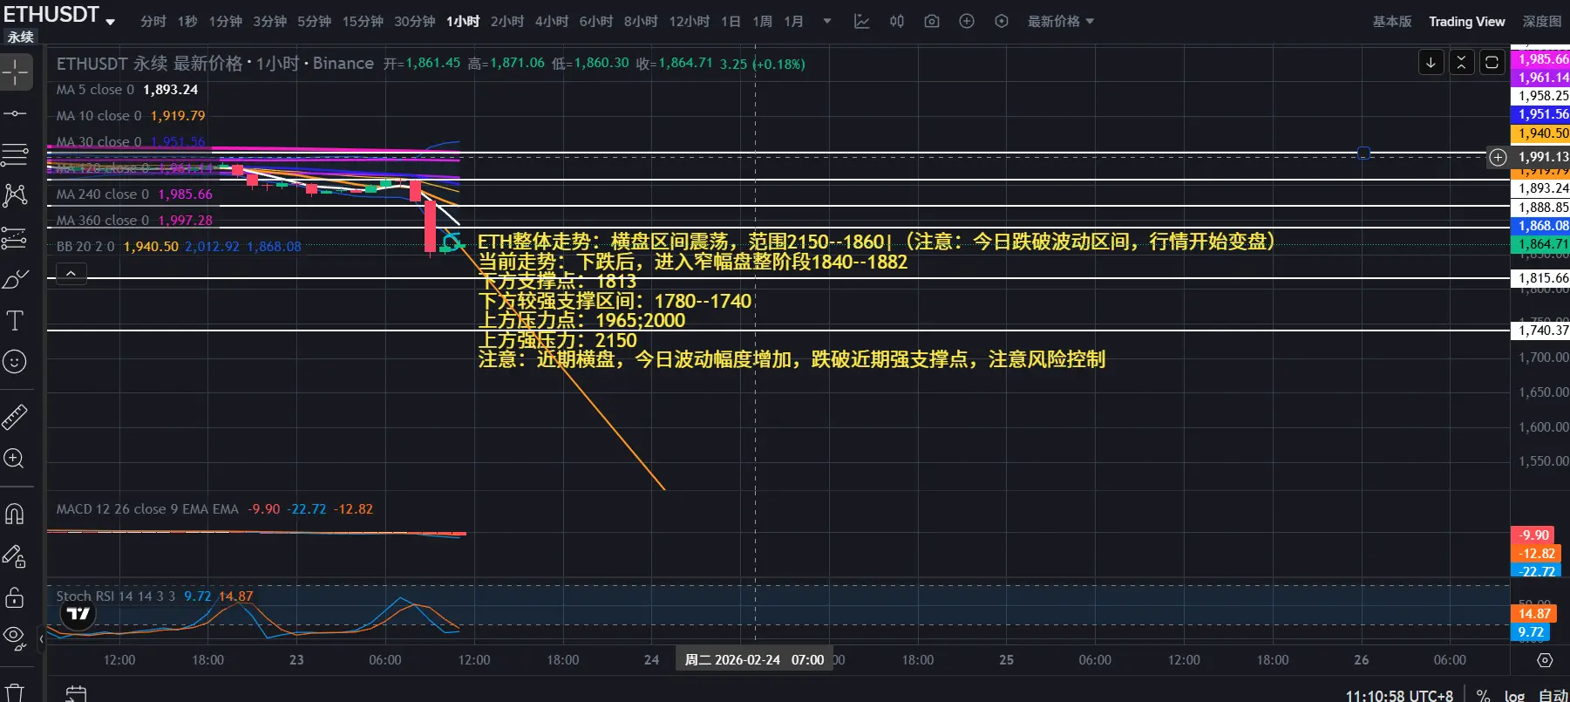
Task: Collapse the indicator legend chevron
Action: tap(71, 275)
